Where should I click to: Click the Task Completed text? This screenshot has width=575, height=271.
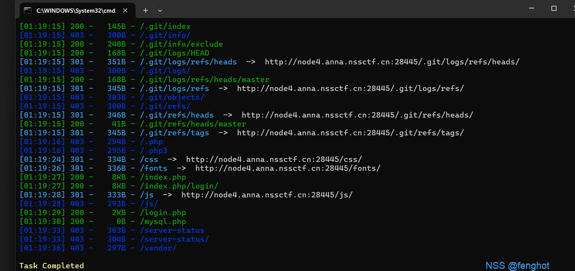[52, 266]
